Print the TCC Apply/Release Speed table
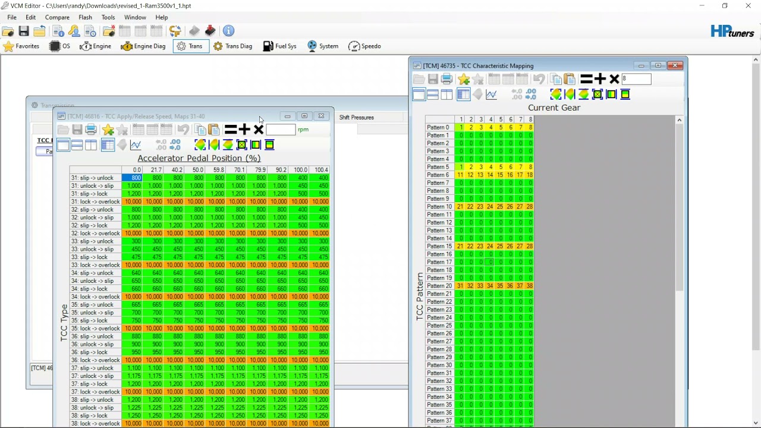The image size is (761, 428). [91, 130]
